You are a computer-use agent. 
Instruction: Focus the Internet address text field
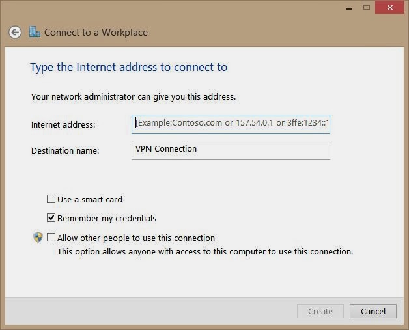(x=231, y=123)
